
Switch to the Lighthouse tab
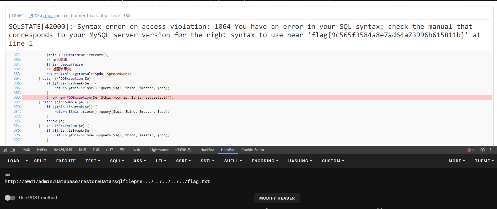pyautogui.click(x=159, y=150)
